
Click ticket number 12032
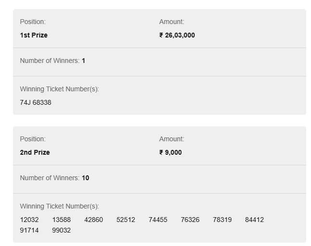click(x=29, y=220)
